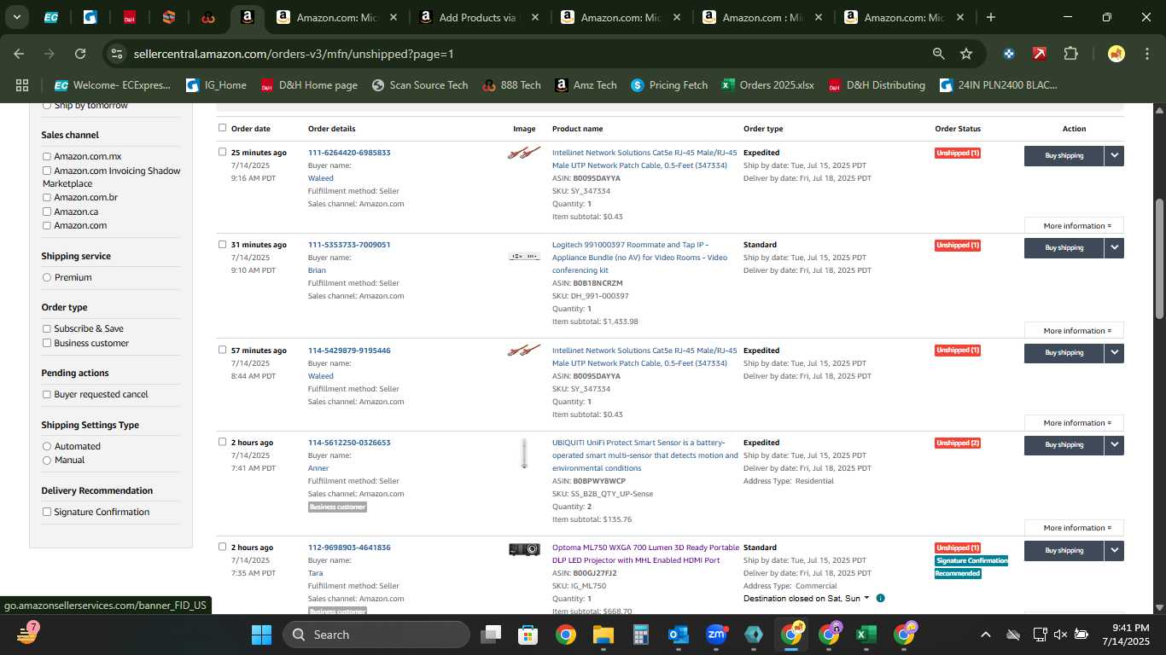Check Amazon.com Invoicing Shadow Marketplace filter

click(x=47, y=171)
